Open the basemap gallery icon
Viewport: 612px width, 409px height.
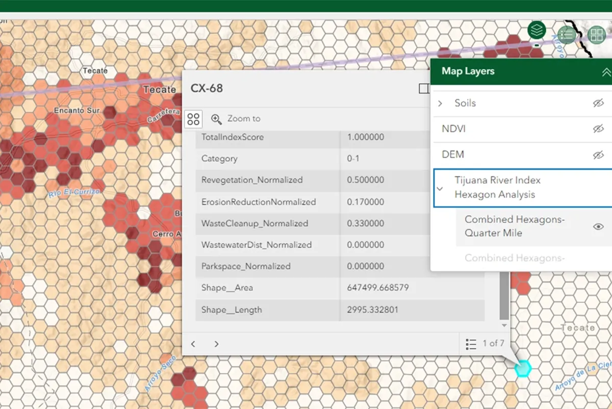pos(596,35)
